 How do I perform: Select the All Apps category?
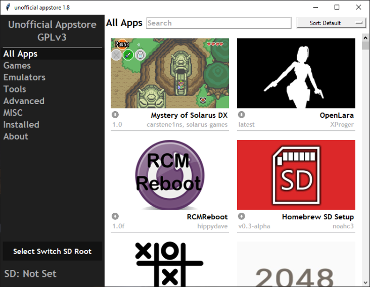point(53,54)
